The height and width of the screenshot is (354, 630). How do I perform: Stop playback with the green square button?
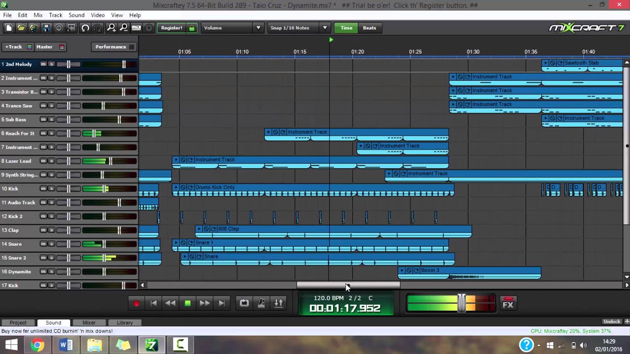click(x=188, y=303)
